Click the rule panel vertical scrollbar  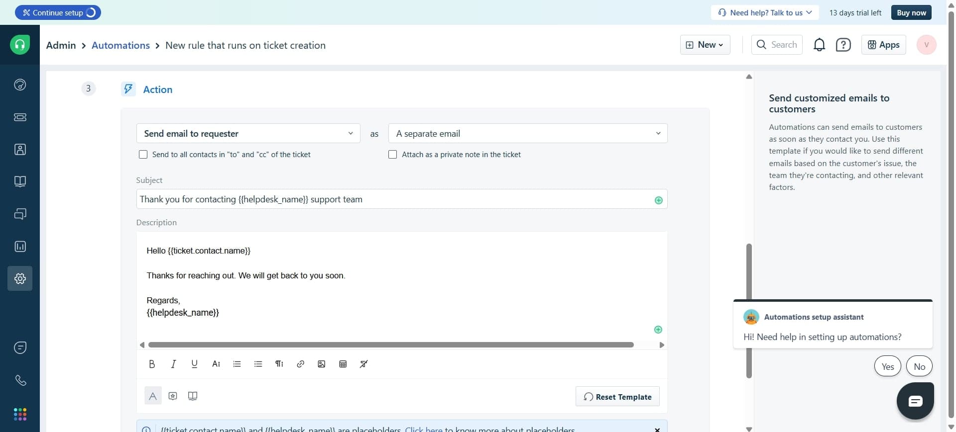tap(749, 311)
